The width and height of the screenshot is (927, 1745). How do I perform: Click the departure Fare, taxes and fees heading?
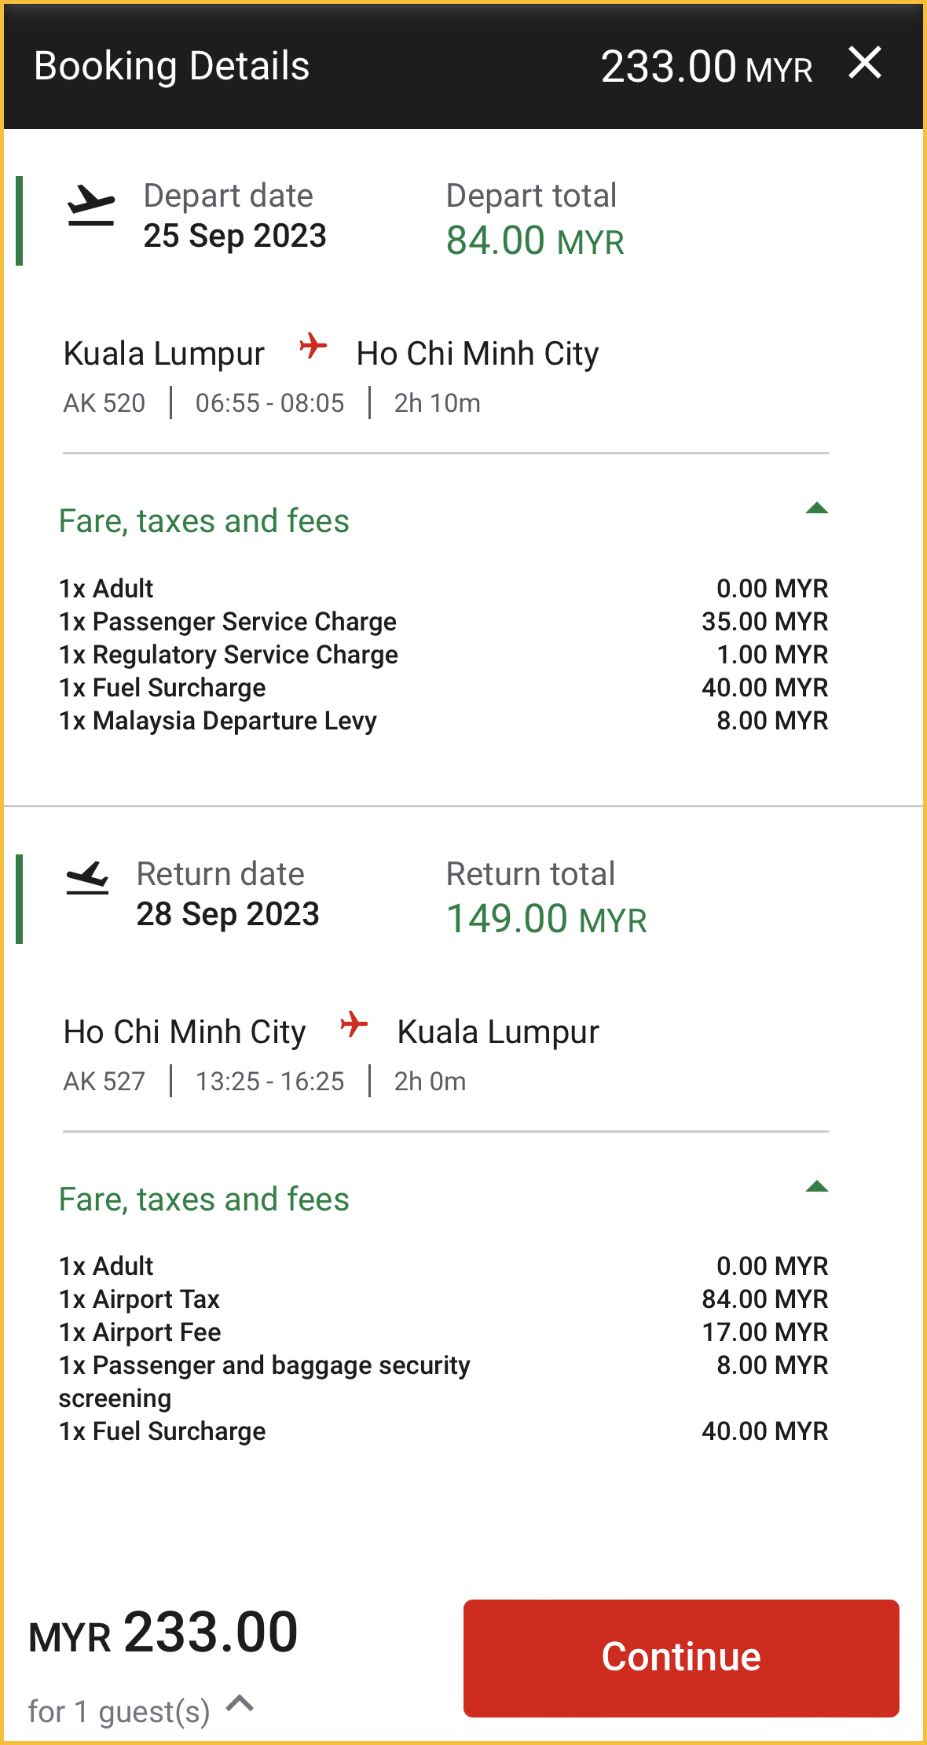coord(203,521)
